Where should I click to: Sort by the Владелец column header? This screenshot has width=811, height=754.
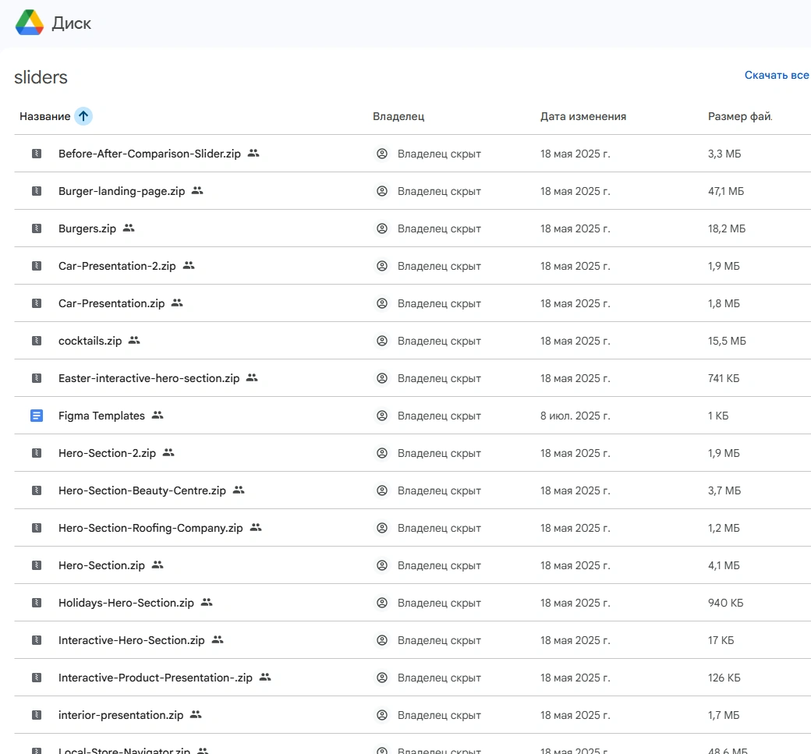point(398,116)
